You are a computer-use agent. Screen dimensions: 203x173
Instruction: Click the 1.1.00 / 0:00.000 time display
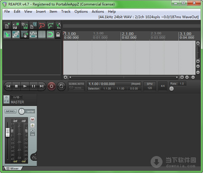pos(101,84)
